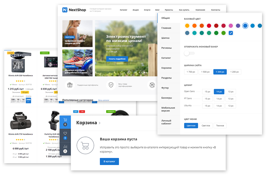Click the large empty cart icon

pyautogui.click(x=84, y=145)
